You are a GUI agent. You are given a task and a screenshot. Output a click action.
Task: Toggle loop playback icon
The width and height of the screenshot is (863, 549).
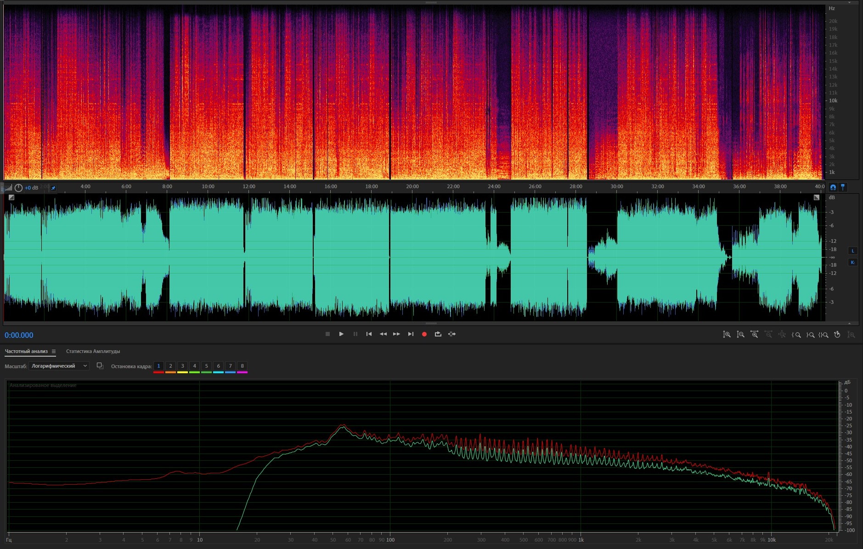coord(438,334)
